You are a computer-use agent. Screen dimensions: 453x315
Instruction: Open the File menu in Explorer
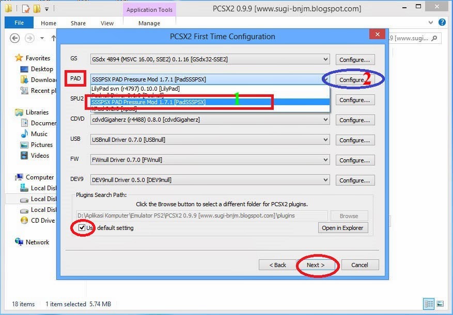pos(19,23)
